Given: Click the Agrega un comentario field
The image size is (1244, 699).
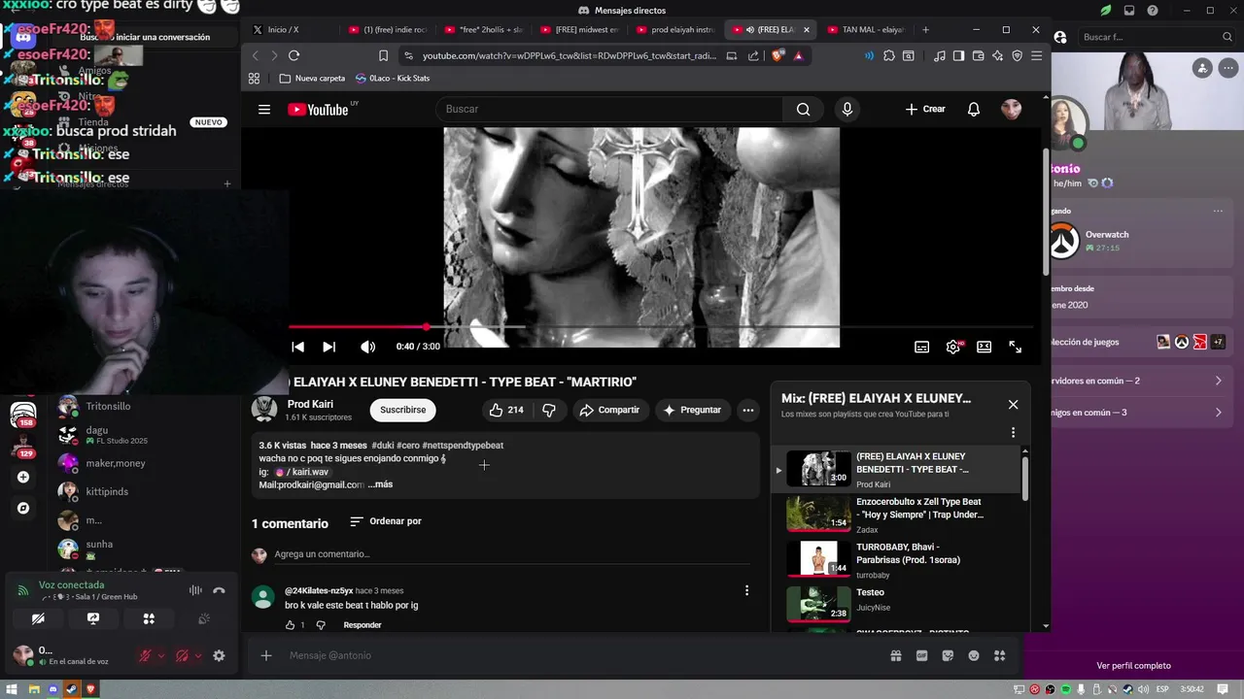Looking at the screenshot, I should (512, 554).
